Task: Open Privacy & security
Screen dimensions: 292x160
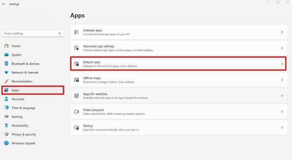Action: tap(33, 134)
